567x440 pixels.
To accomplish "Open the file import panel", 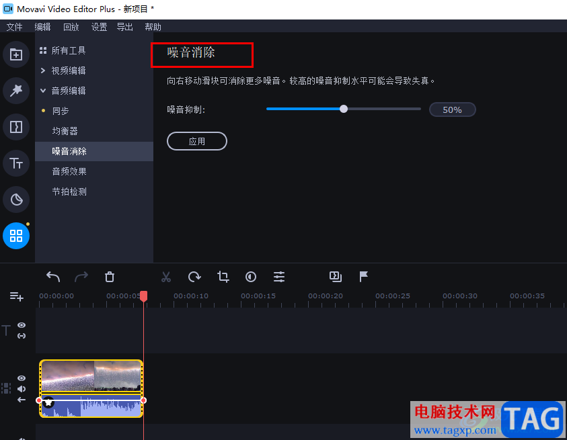I will click(16, 54).
